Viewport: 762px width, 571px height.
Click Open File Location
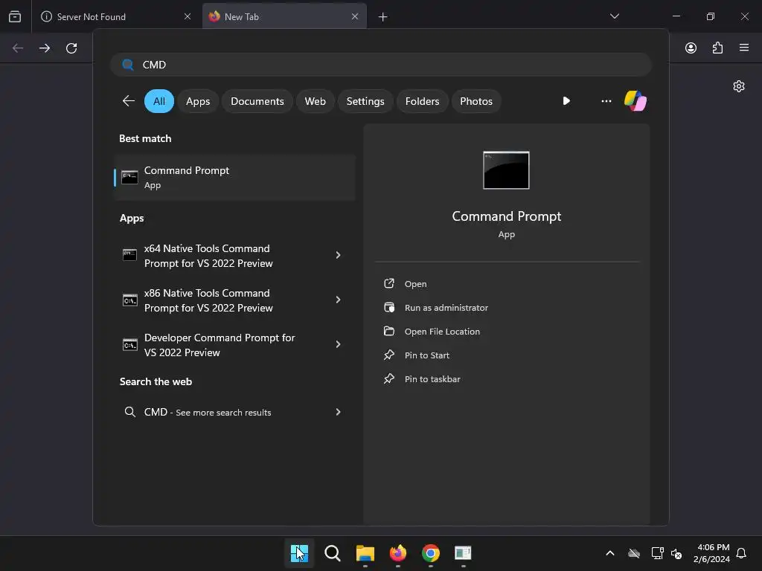[x=442, y=332]
